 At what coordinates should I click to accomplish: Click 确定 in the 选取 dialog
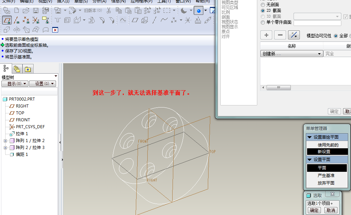[x=314, y=210]
